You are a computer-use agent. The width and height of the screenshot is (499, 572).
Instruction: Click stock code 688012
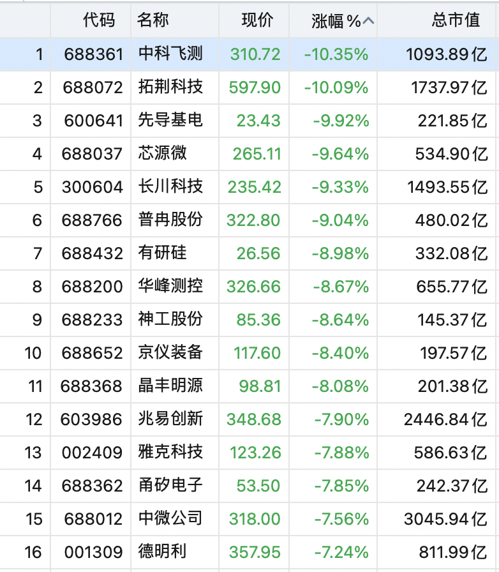coord(93,520)
